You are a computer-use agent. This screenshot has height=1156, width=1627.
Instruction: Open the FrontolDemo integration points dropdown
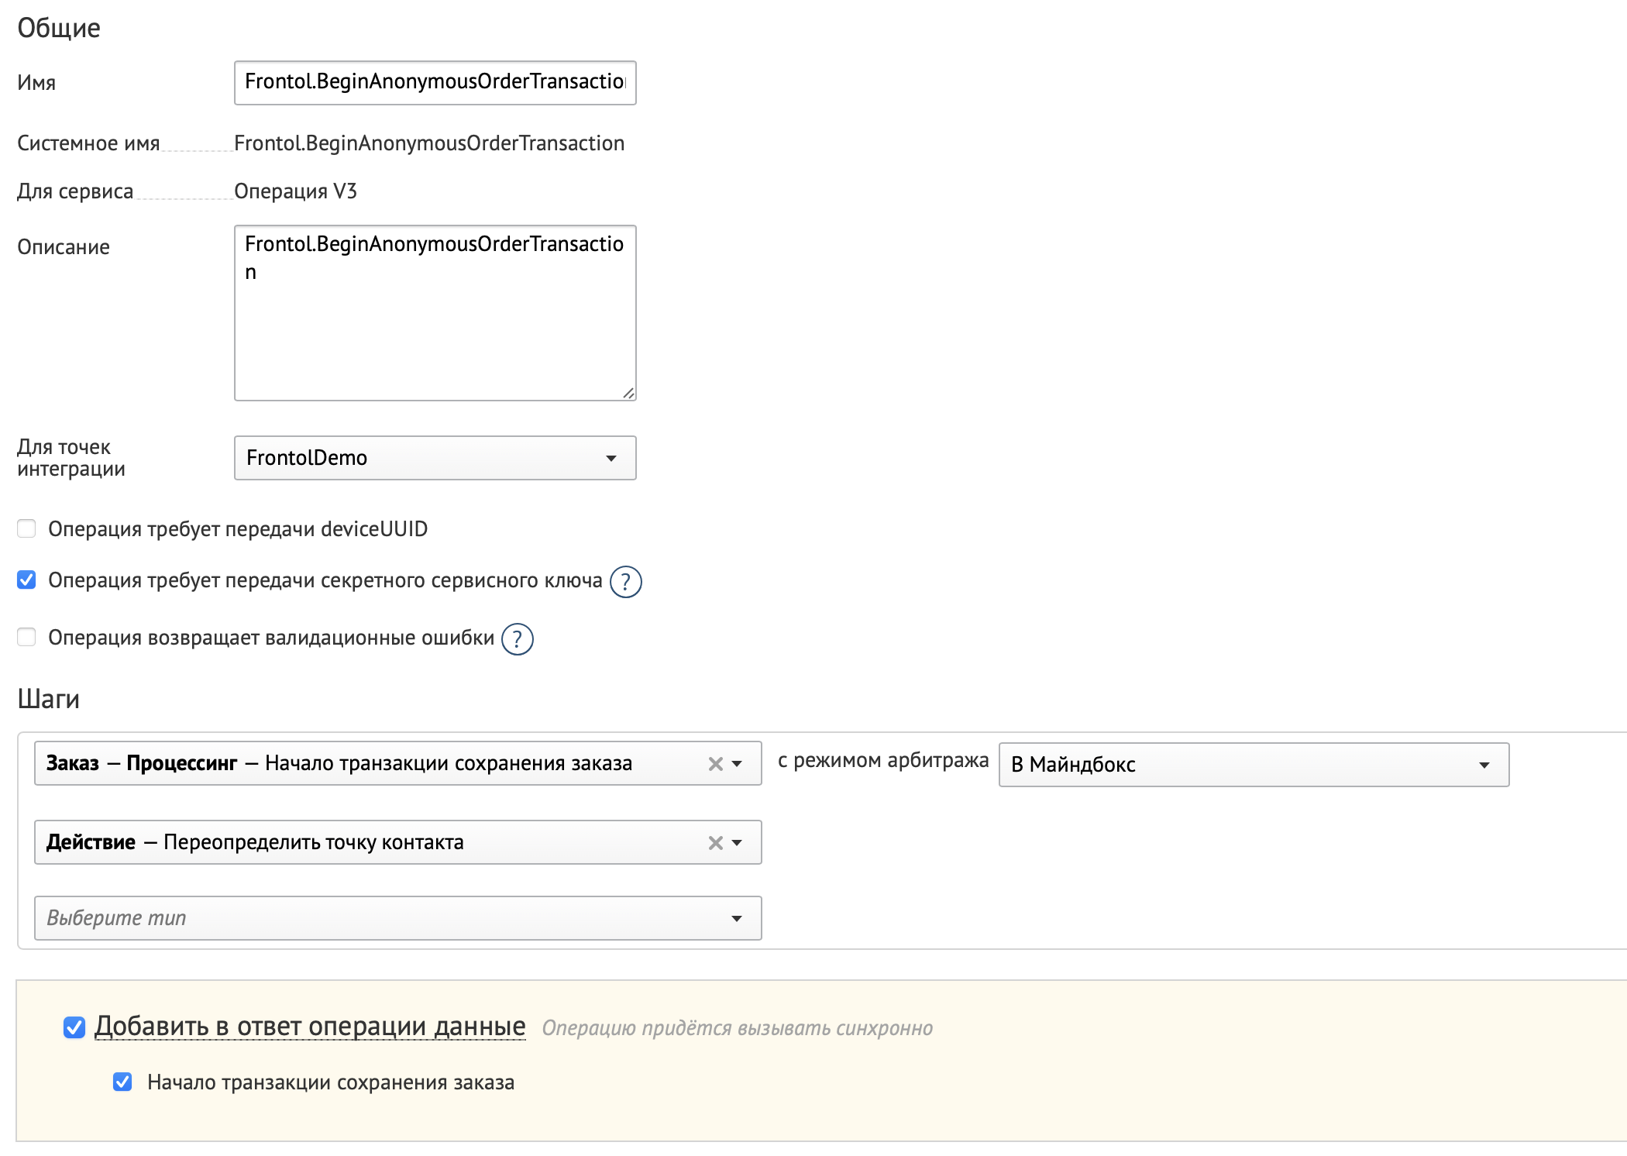point(435,458)
